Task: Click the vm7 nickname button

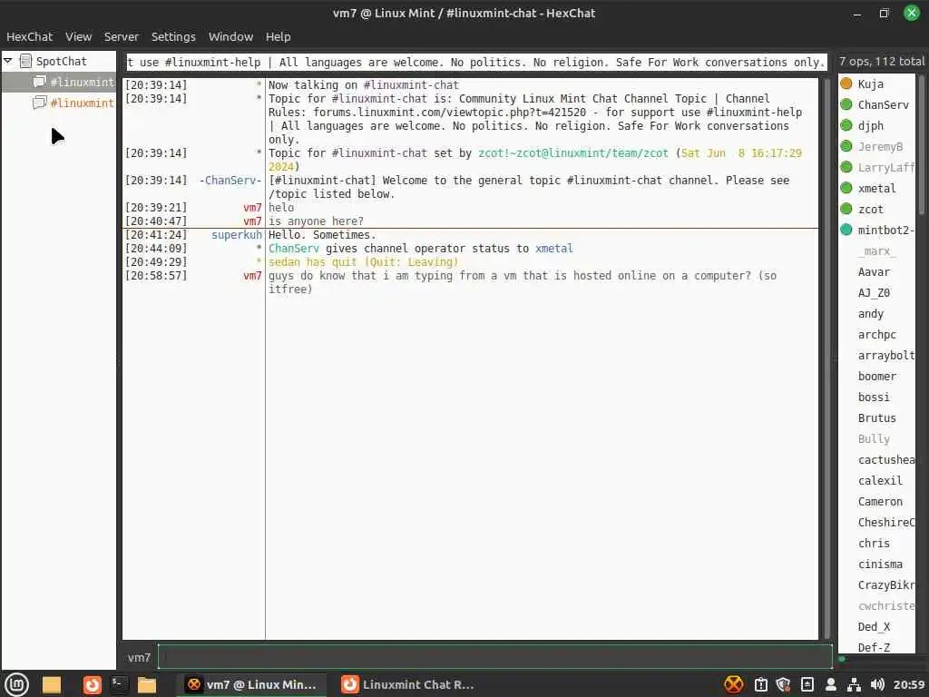Action: tap(139, 657)
